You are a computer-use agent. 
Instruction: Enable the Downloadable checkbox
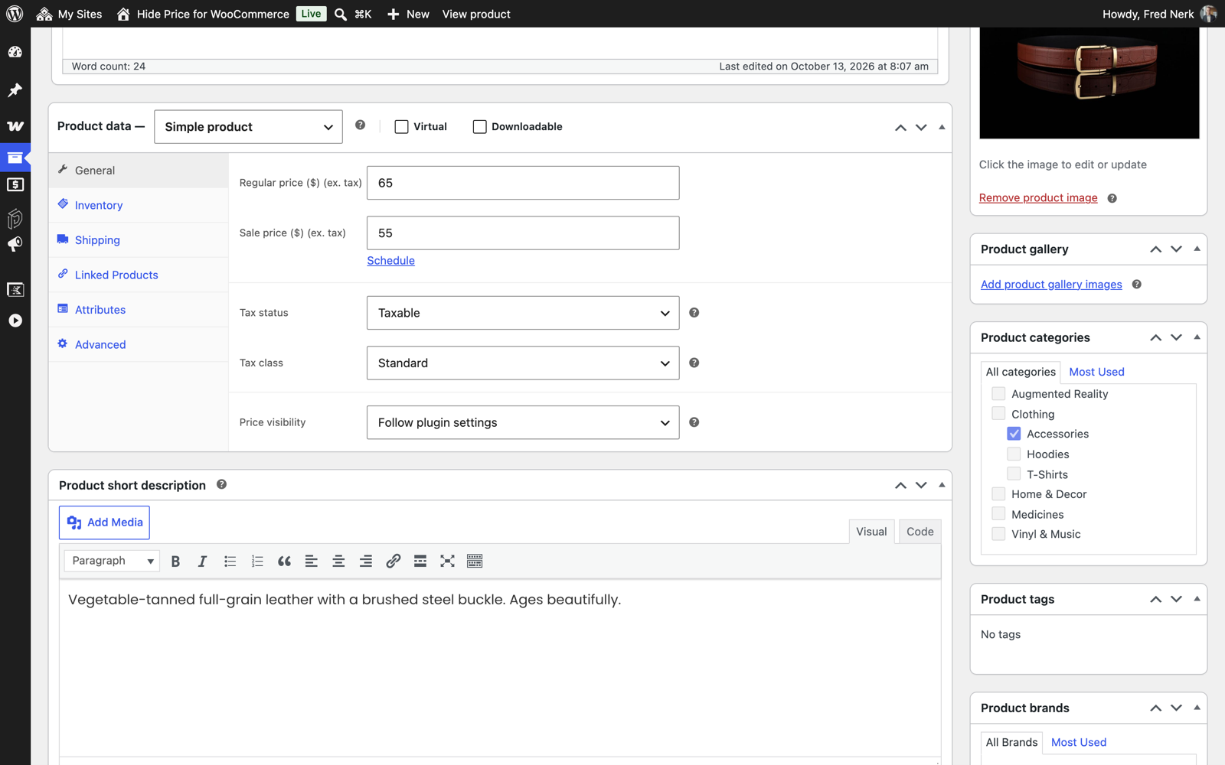pos(479,127)
